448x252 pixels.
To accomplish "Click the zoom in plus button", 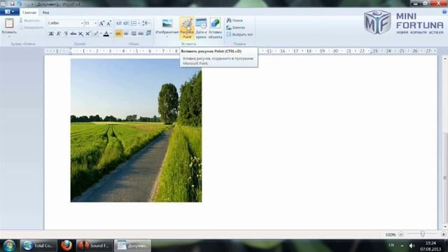I will [444, 234].
